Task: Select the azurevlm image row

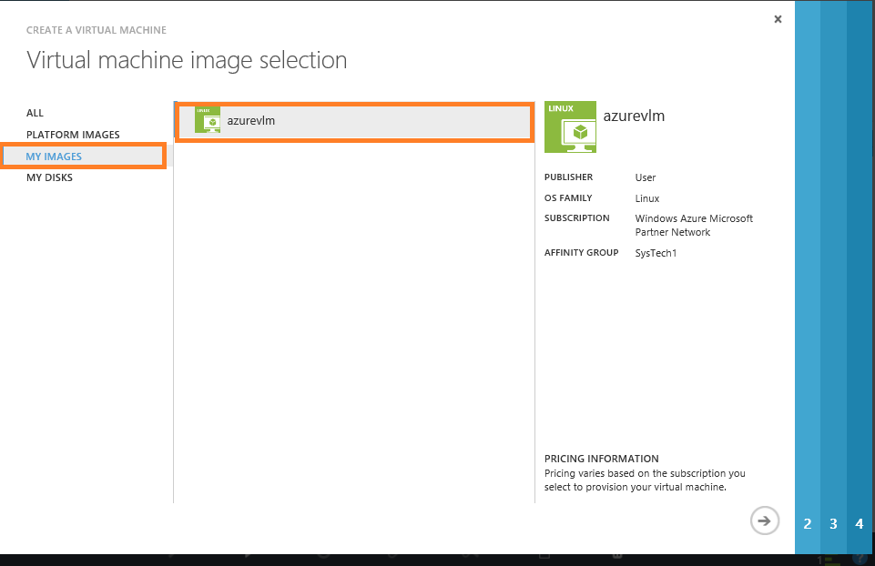Action: [x=355, y=122]
